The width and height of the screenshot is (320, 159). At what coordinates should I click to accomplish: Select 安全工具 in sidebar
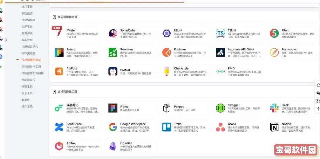[x=27, y=93]
